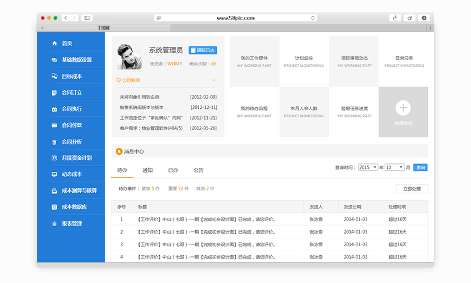This screenshot has width=471, height=283.
Task: Open the 我的工作部件 tile
Action: pos(254,61)
